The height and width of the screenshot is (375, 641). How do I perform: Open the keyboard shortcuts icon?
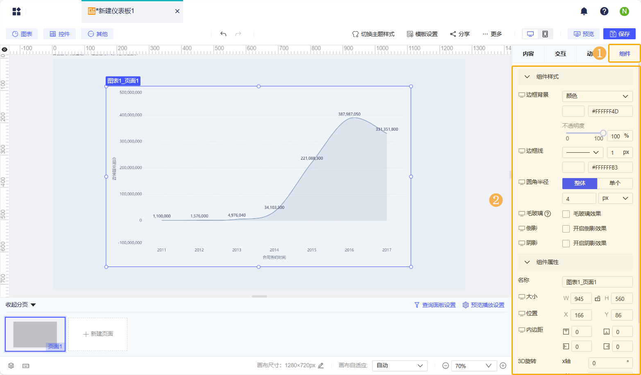[x=26, y=366]
